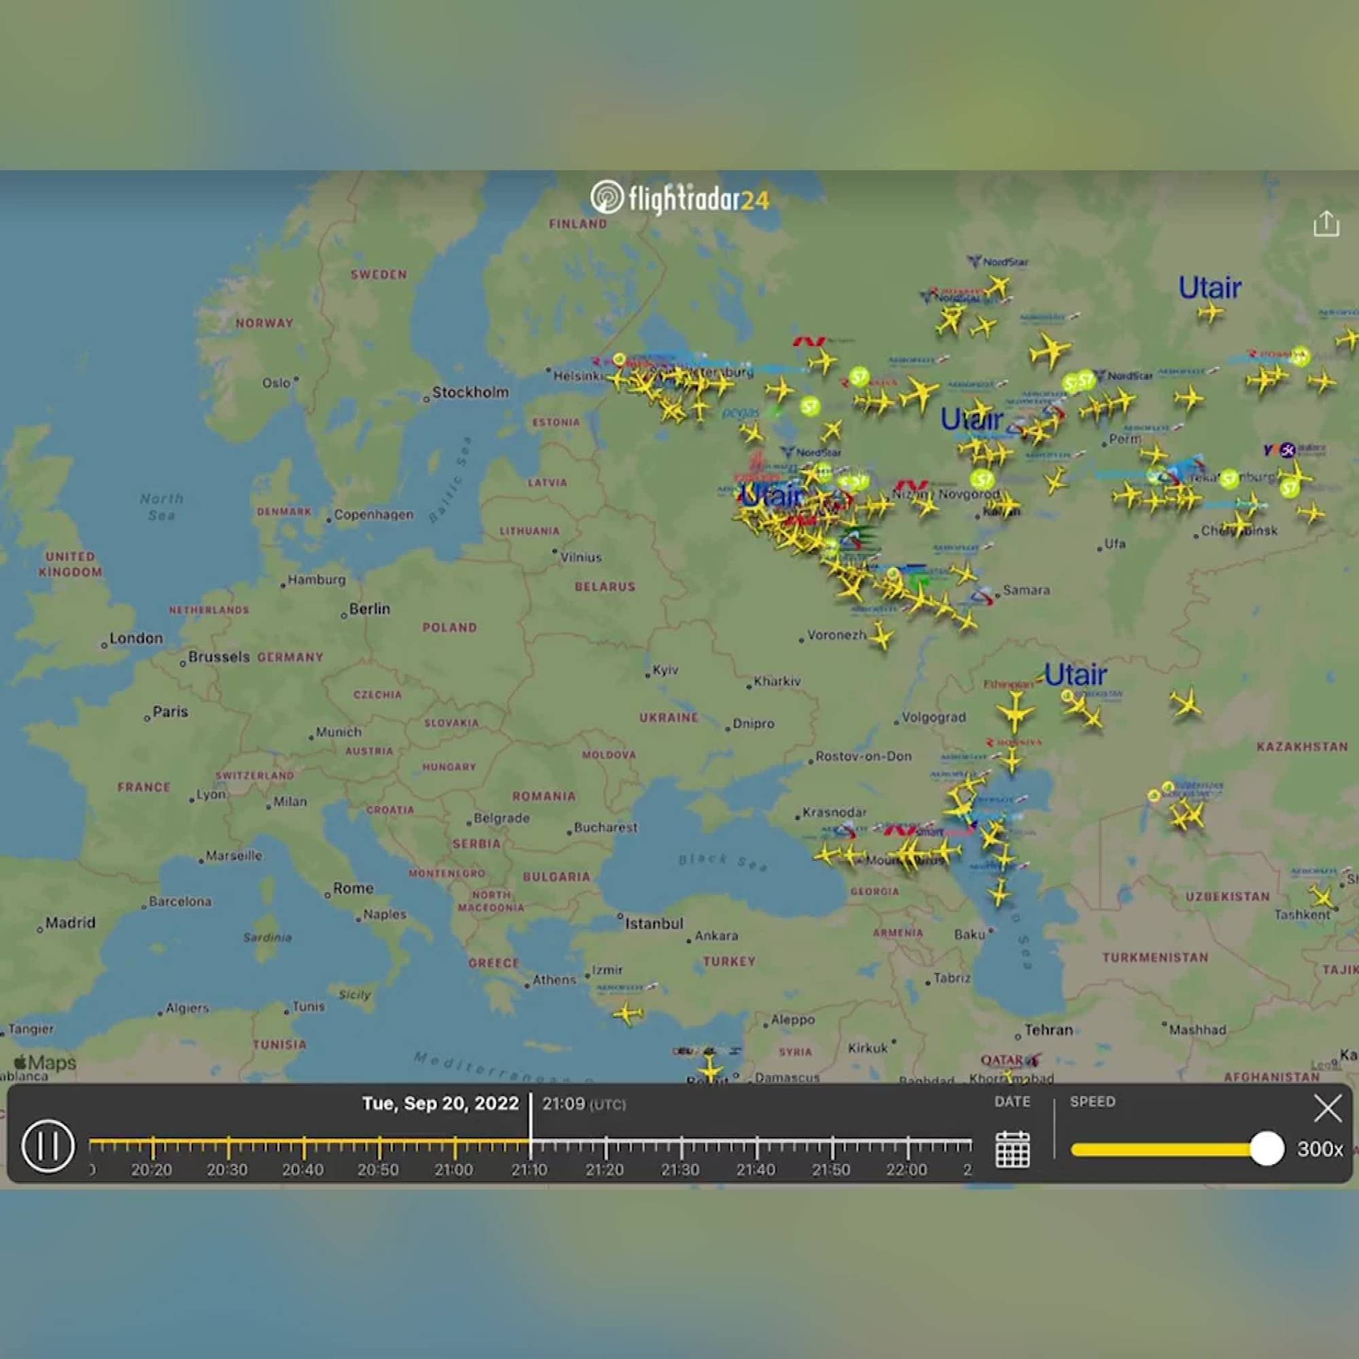This screenshot has width=1359, height=1359.
Task: Pause the flight playback
Action: click(x=48, y=1146)
